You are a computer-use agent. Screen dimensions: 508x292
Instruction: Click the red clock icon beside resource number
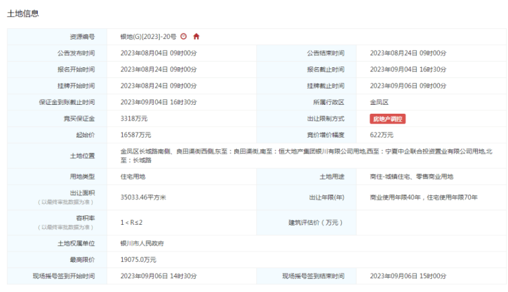pos(183,36)
